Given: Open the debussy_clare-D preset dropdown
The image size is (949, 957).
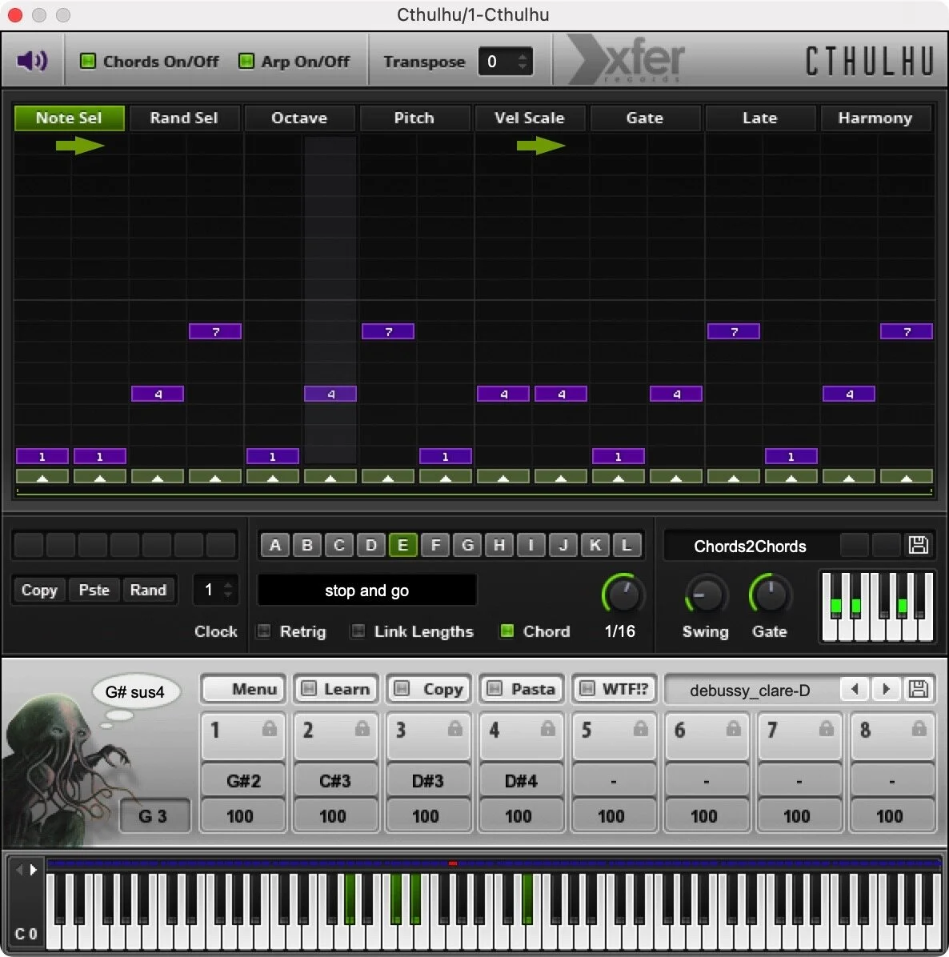Looking at the screenshot, I should click(x=750, y=691).
